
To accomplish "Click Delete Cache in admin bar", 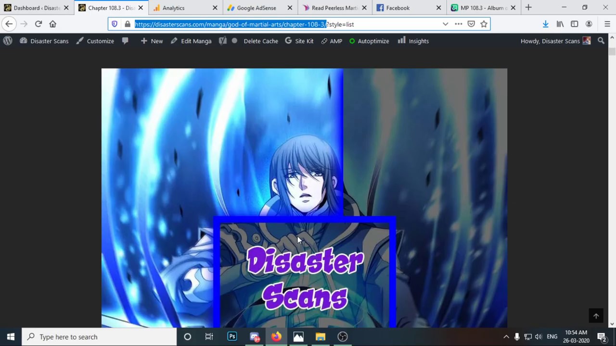I will click(x=261, y=41).
